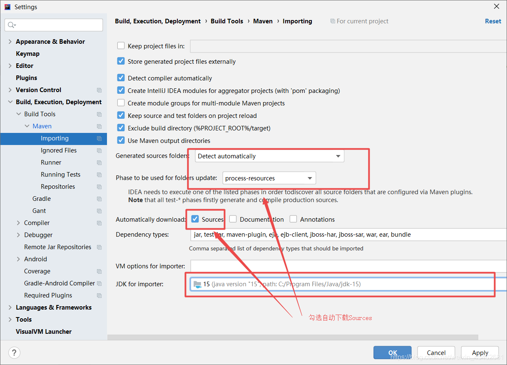The image size is (507, 365).
Task: Click the IntelliJ logo in title bar
Action: [x=7, y=7]
